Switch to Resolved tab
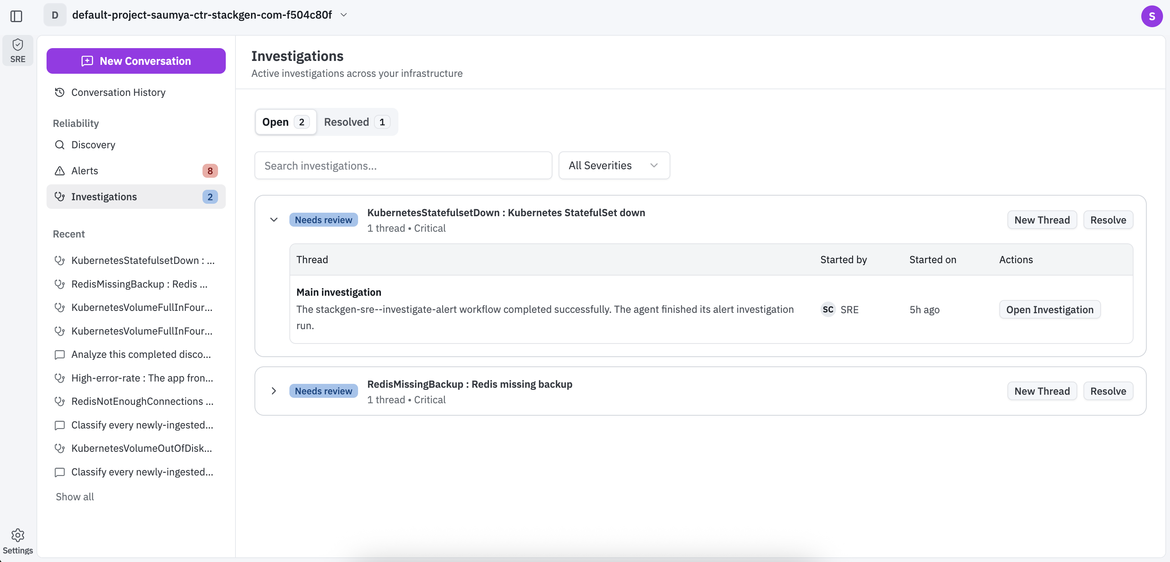 click(x=357, y=122)
